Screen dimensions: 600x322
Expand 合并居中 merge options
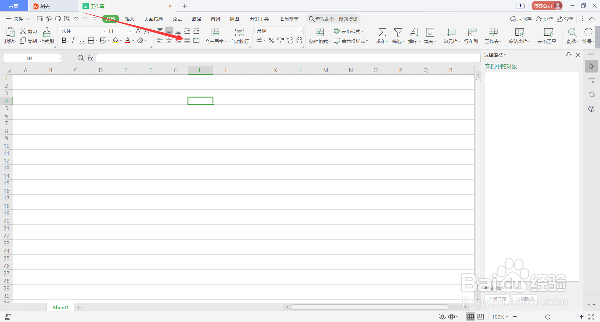(x=226, y=41)
